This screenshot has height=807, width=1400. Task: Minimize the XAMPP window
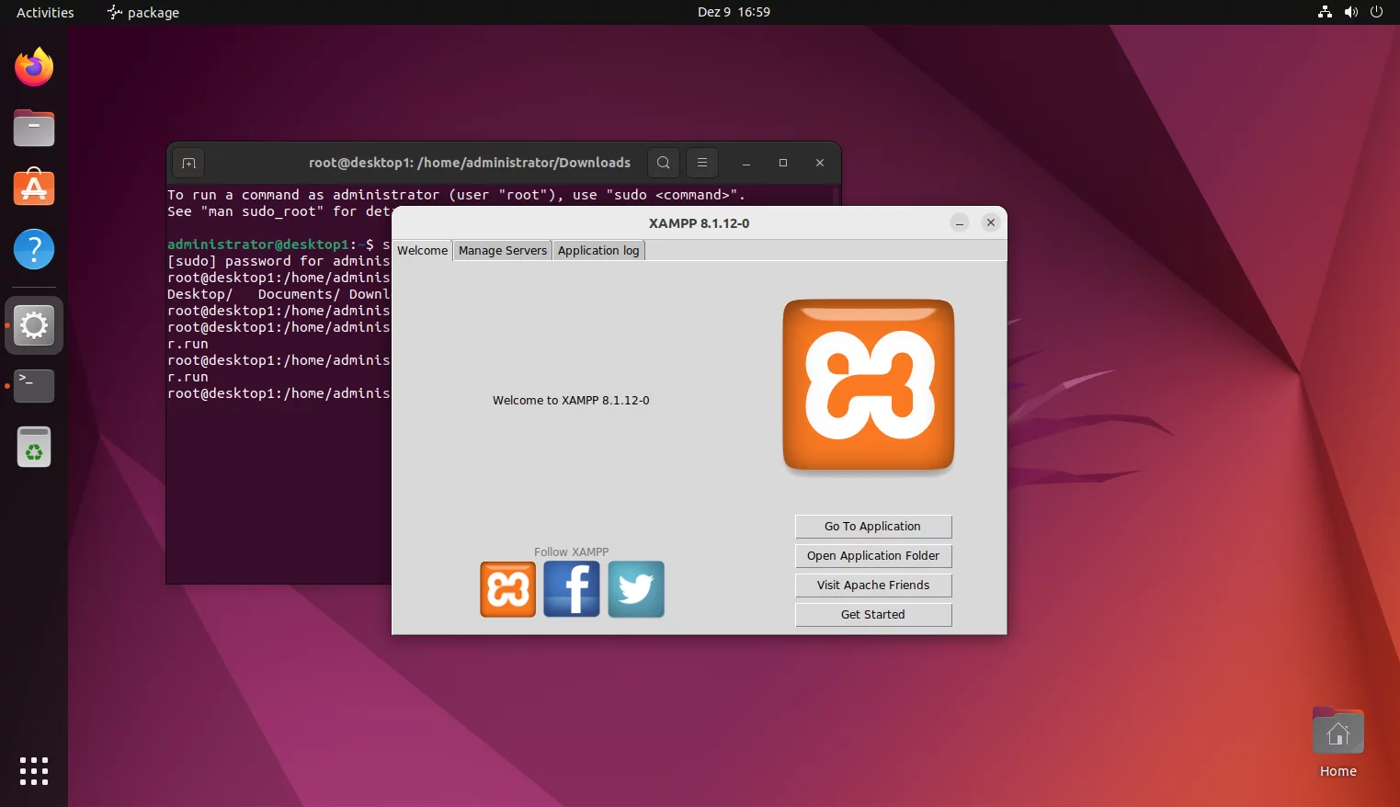(x=960, y=222)
